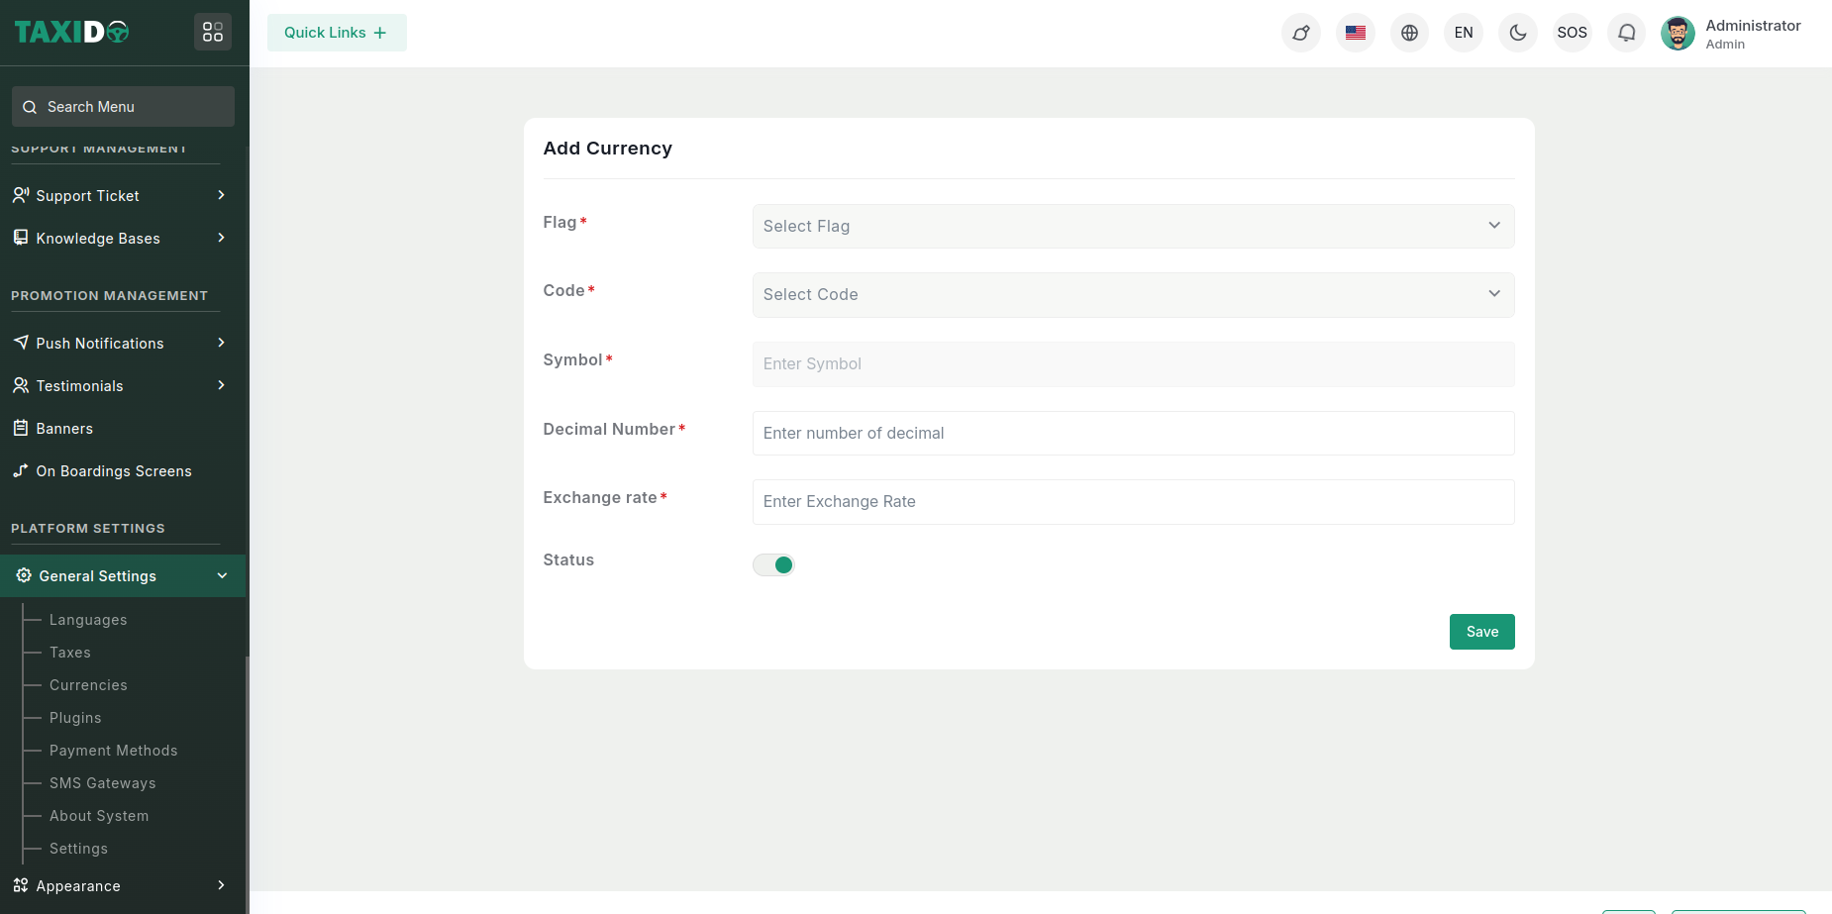Click the US flag currency icon
Viewport: 1832px width, 914px height.
tap(1356, 33)
